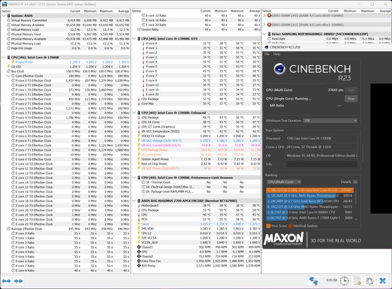Click the lightning voltage icon for SA VID

pyautogui.click(x=9, y=66)
